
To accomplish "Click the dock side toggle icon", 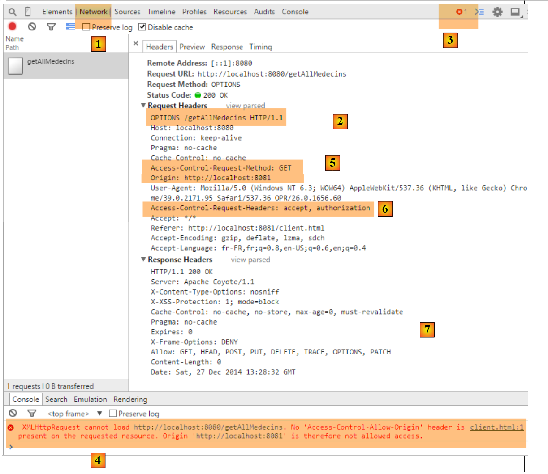I will (516, 12).
